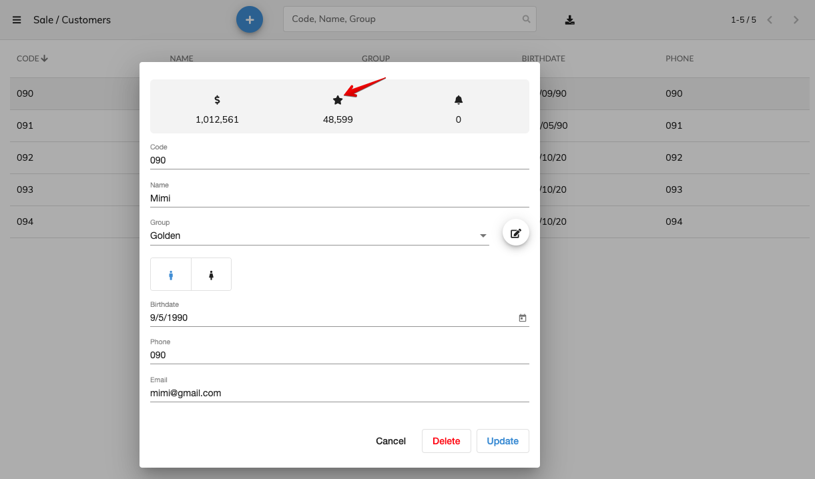Viewport: 815px width, 479px height.
Task: Click the bell notifications icon
Action: [x=459, y=100]
